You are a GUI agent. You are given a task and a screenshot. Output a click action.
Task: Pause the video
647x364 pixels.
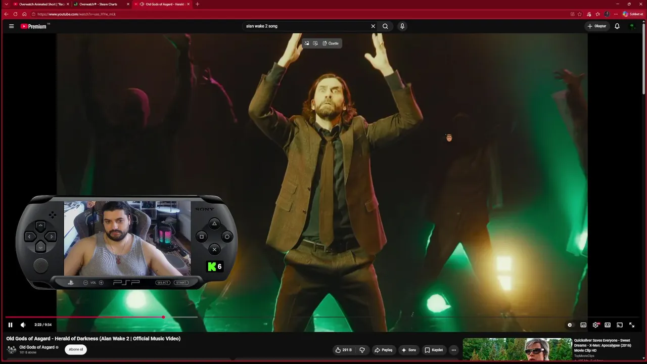pos(10,325)
